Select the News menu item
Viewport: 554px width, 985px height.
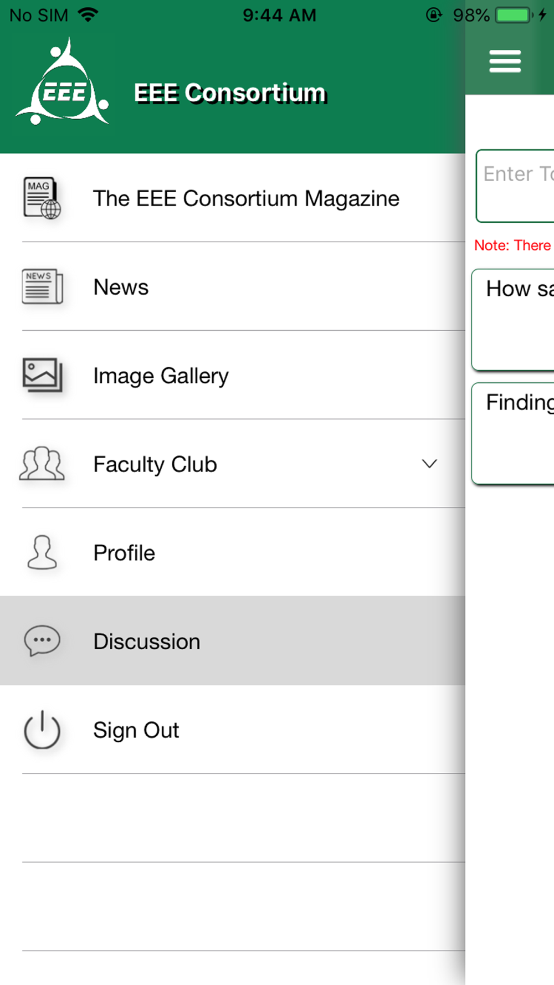(x=233, y=286)
